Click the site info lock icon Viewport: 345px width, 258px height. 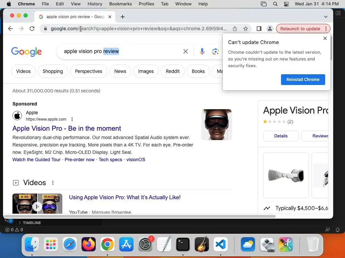click(45, 29)
